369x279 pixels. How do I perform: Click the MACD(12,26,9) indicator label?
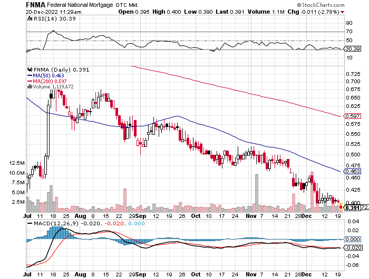(56, 223)
